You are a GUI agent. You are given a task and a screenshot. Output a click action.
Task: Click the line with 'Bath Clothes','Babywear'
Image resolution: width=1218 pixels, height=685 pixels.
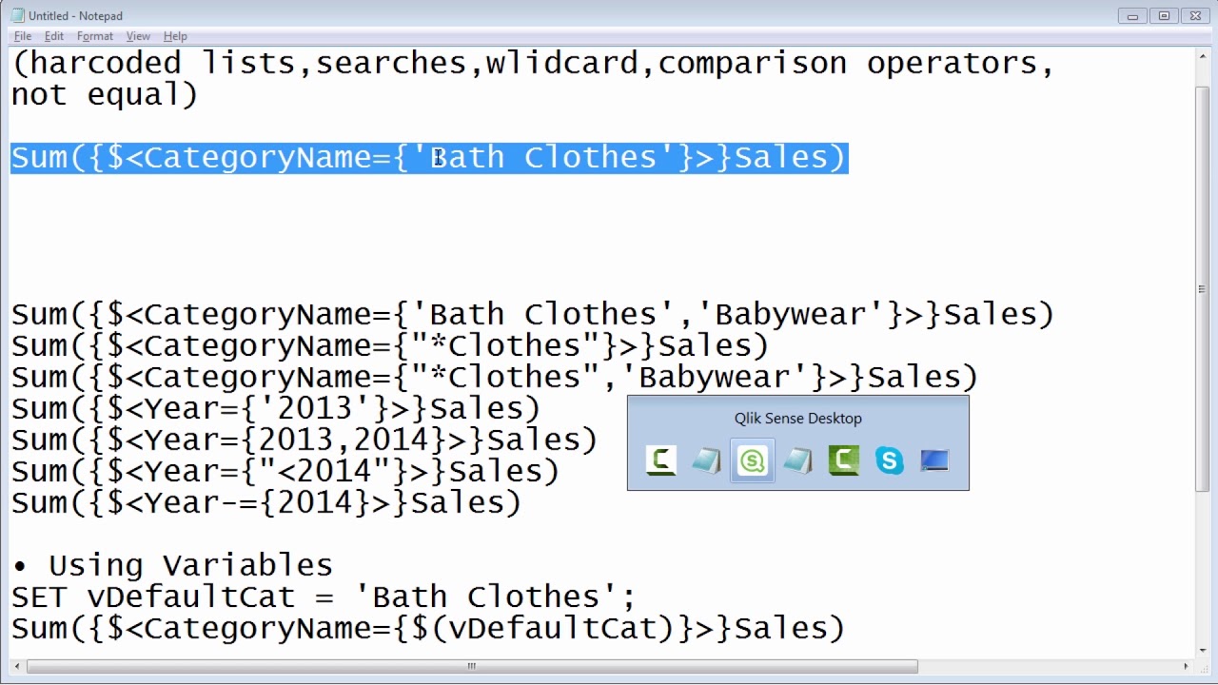click(533, 314)
